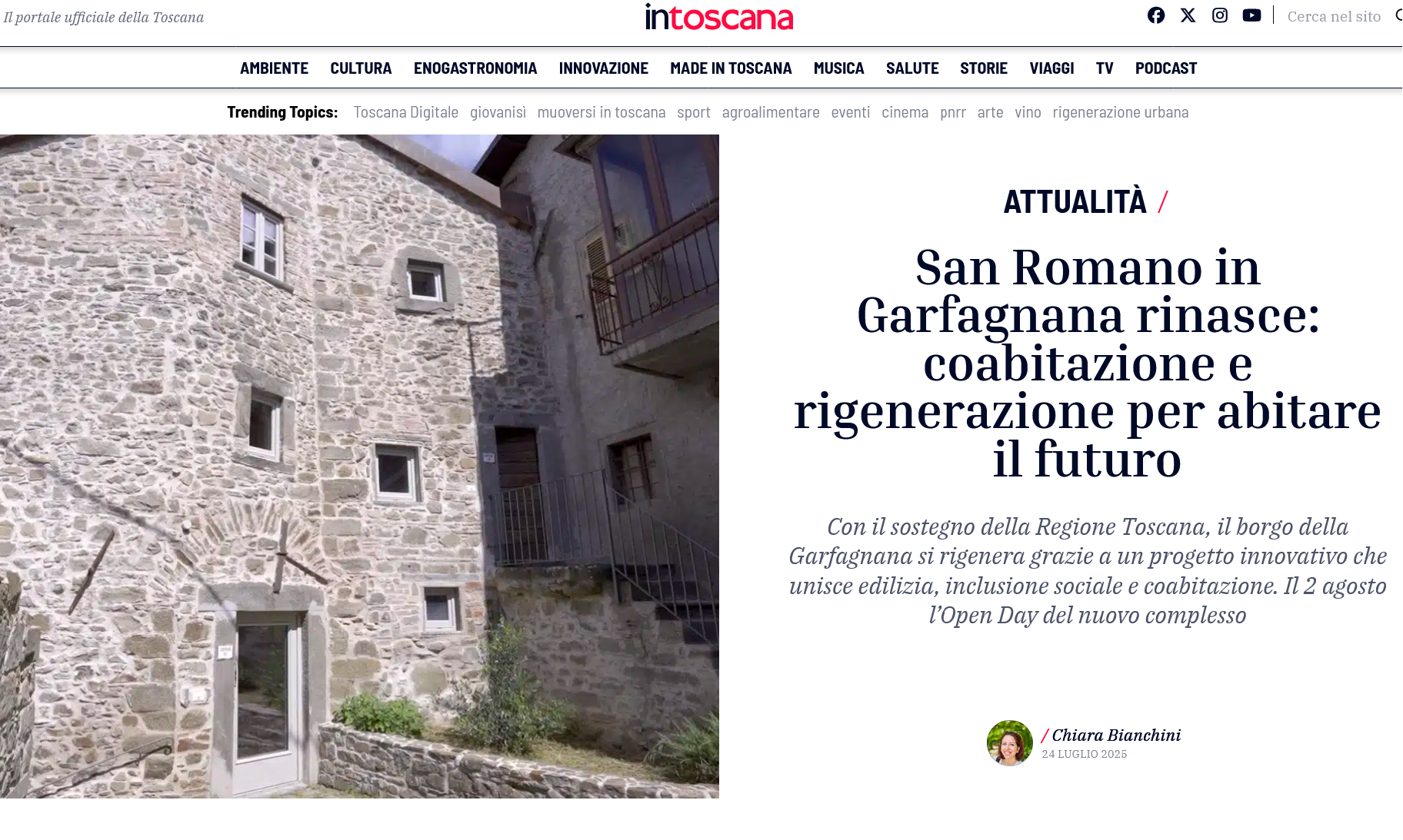Open the 'muoversi in toscana' trending topic
The height and width of the screenshot is (840, 1403).
602,112
